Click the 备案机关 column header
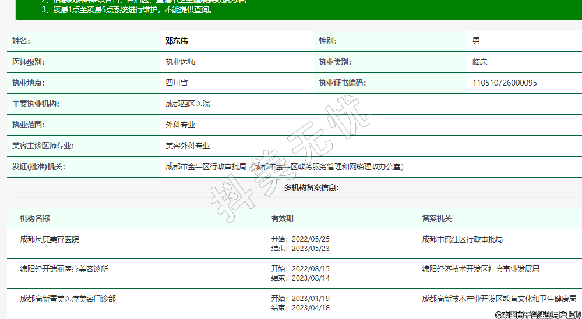The image size is (582, 319). coord(436,219)
